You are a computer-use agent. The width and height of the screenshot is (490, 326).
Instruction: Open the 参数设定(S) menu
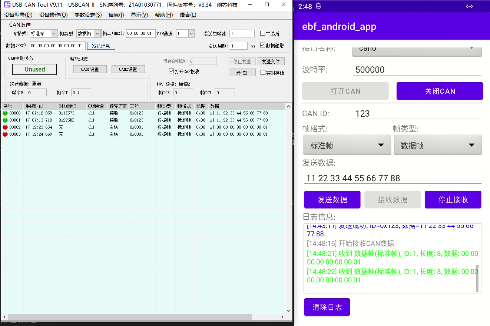pyautogui.click(x=88, y=15)
